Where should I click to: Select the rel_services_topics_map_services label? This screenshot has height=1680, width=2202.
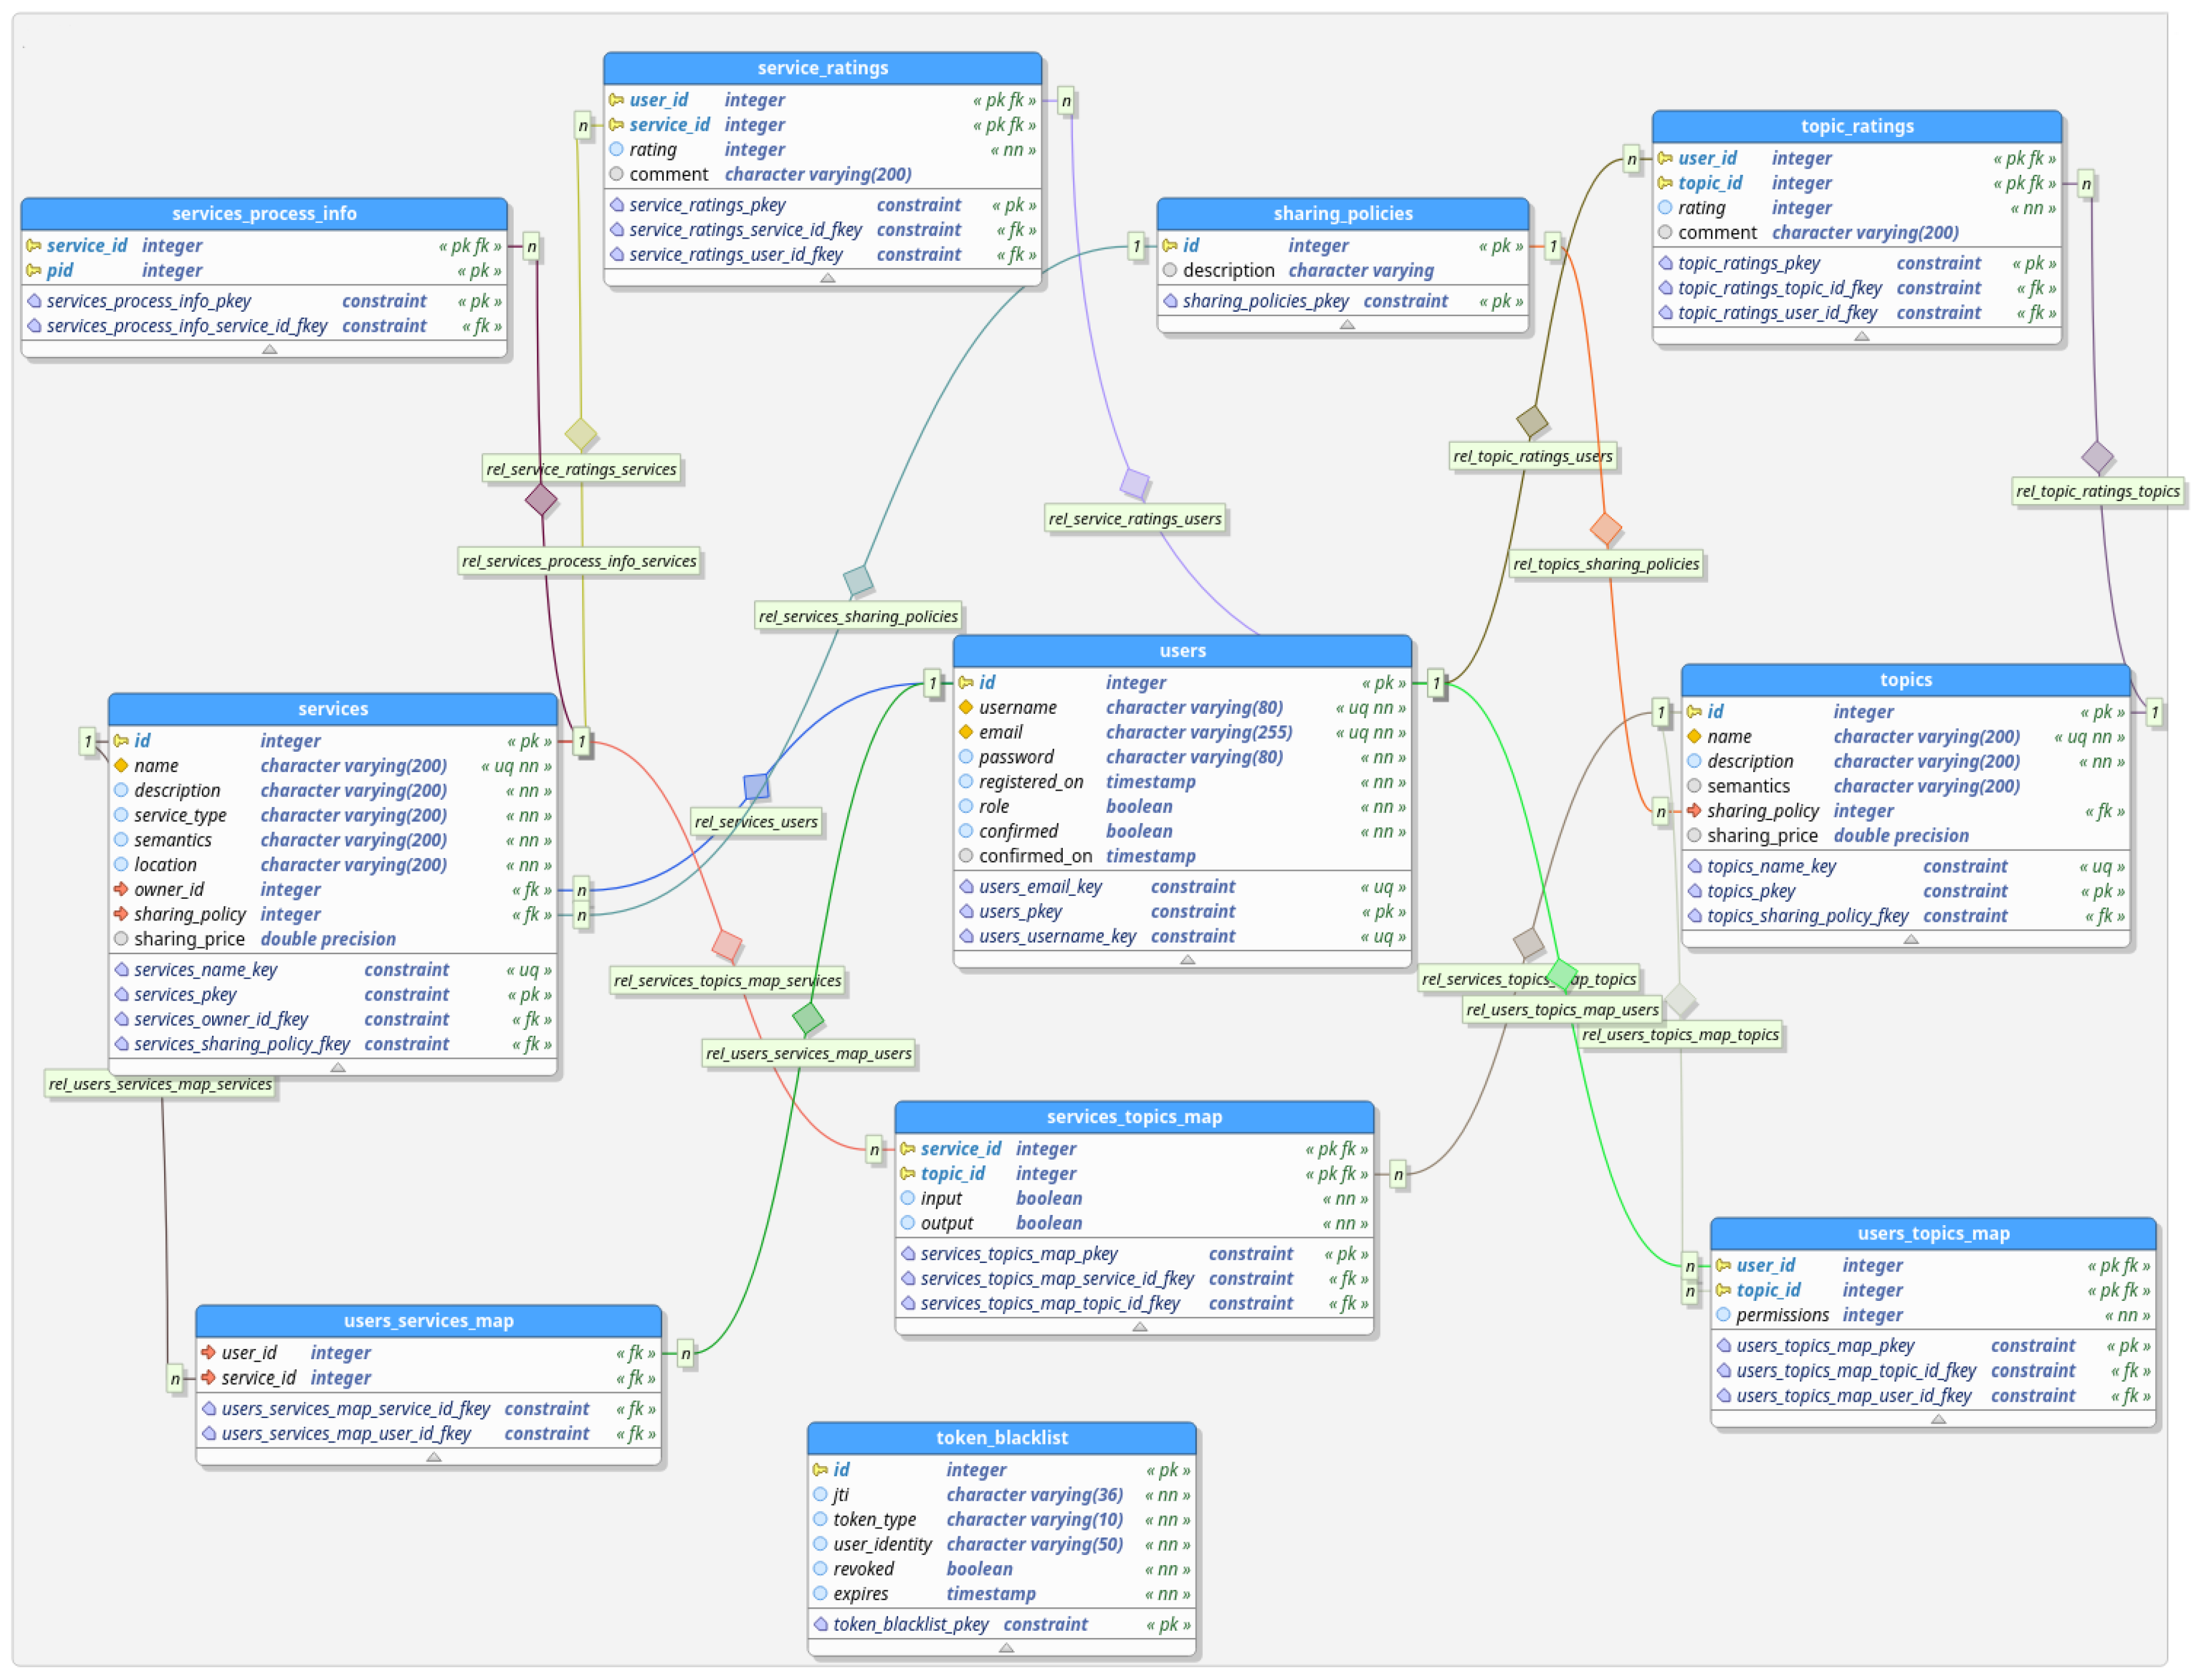(x=727, y=980)
